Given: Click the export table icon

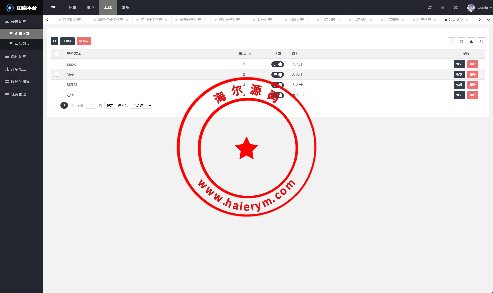Looking at the screenshot, I should pos(471,41).
